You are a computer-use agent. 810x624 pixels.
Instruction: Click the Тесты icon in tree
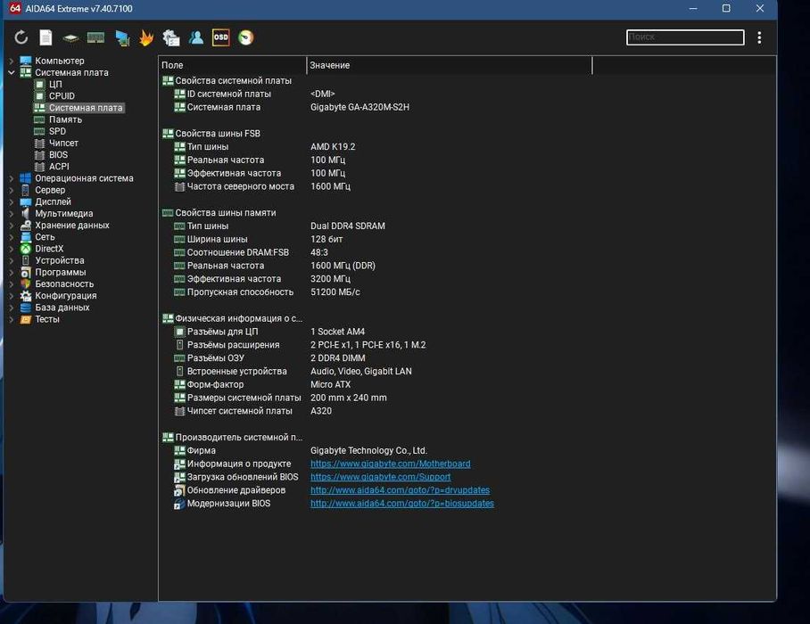(25, 319)
